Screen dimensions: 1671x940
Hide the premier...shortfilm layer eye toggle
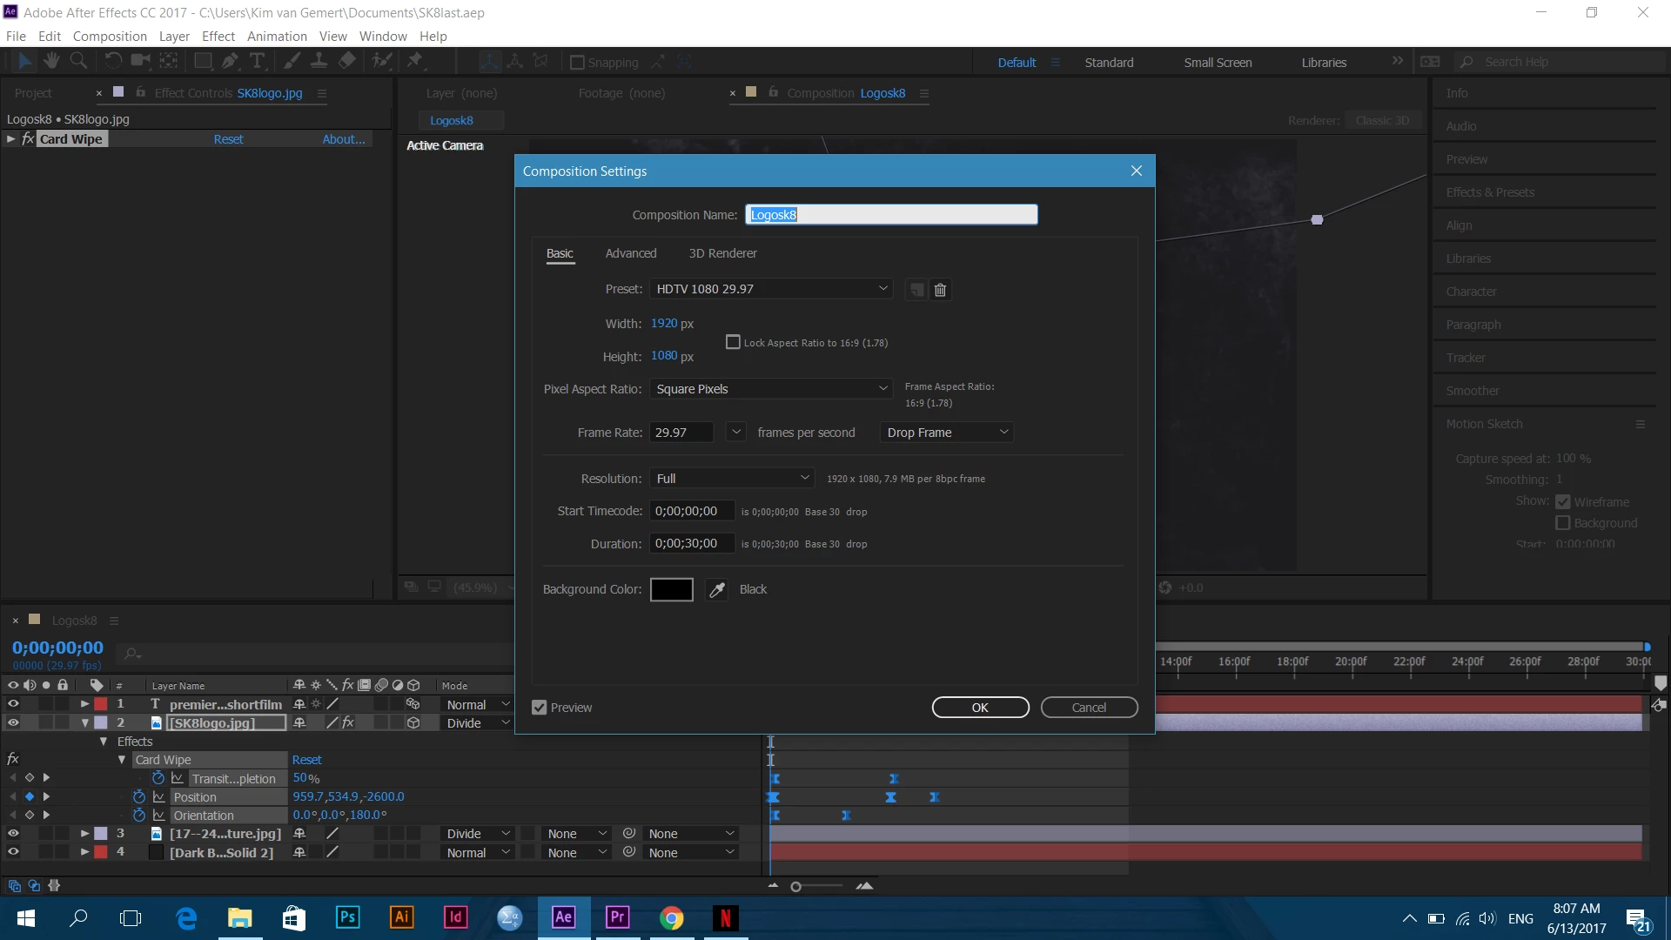[13, 703]
